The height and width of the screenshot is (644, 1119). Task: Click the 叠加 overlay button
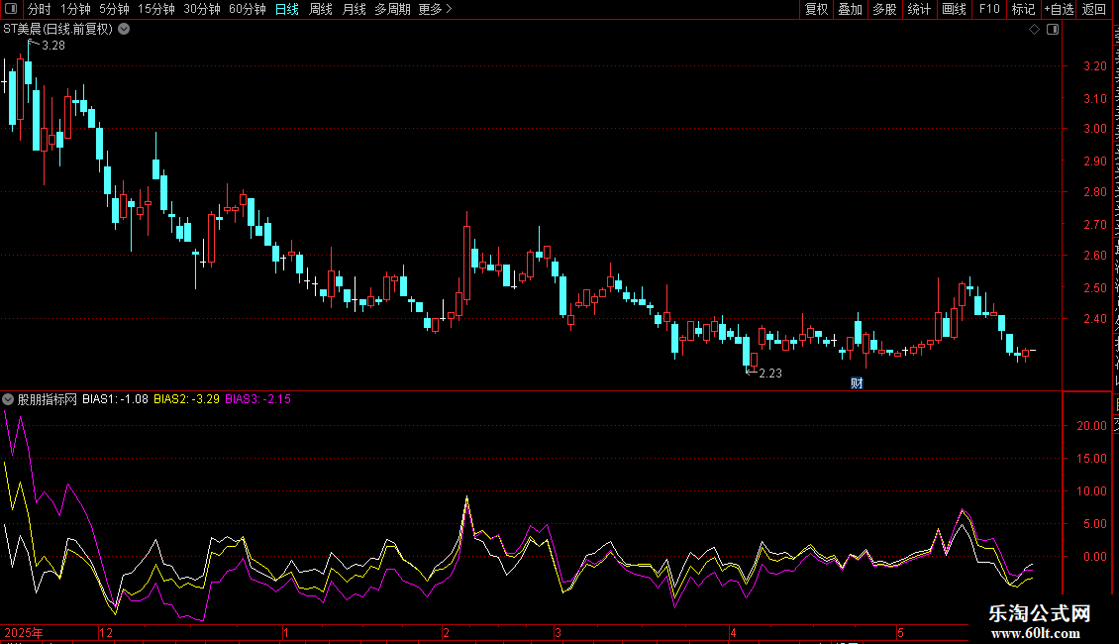tap(850, 9)
